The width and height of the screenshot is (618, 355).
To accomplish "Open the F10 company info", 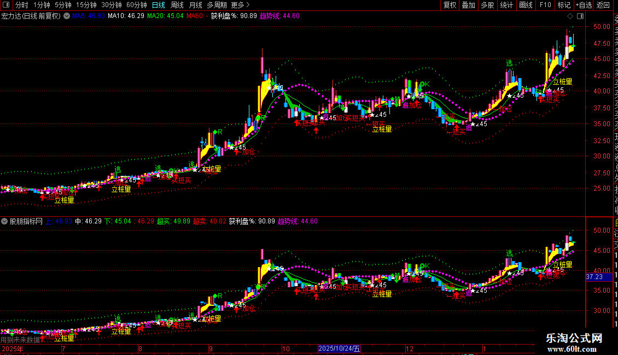I will 545,5.
